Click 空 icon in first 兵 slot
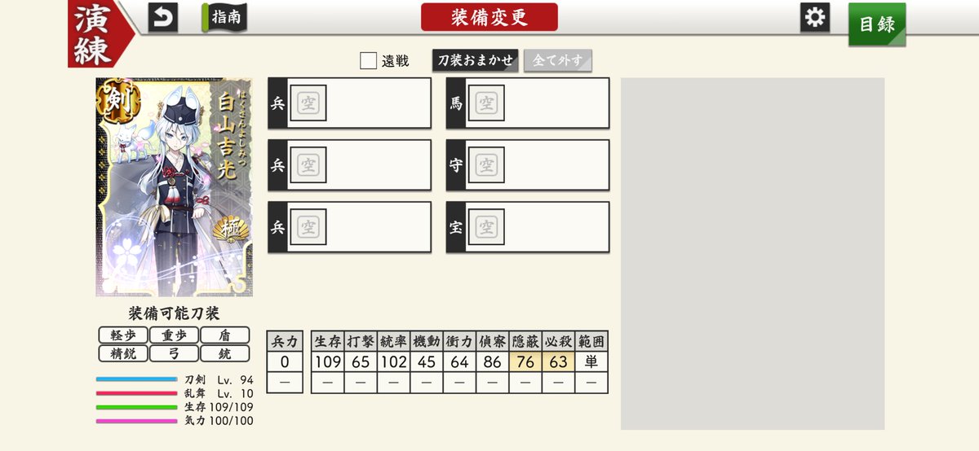 (308, 103)
